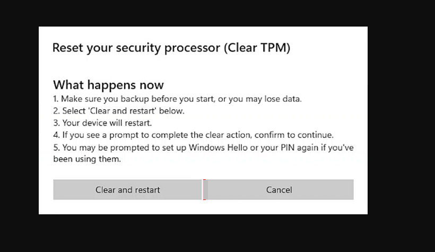The height and width of the screenshot is (252, 435).
Task: Select the 'What happens now' heading
Action: tap(108, 85)
